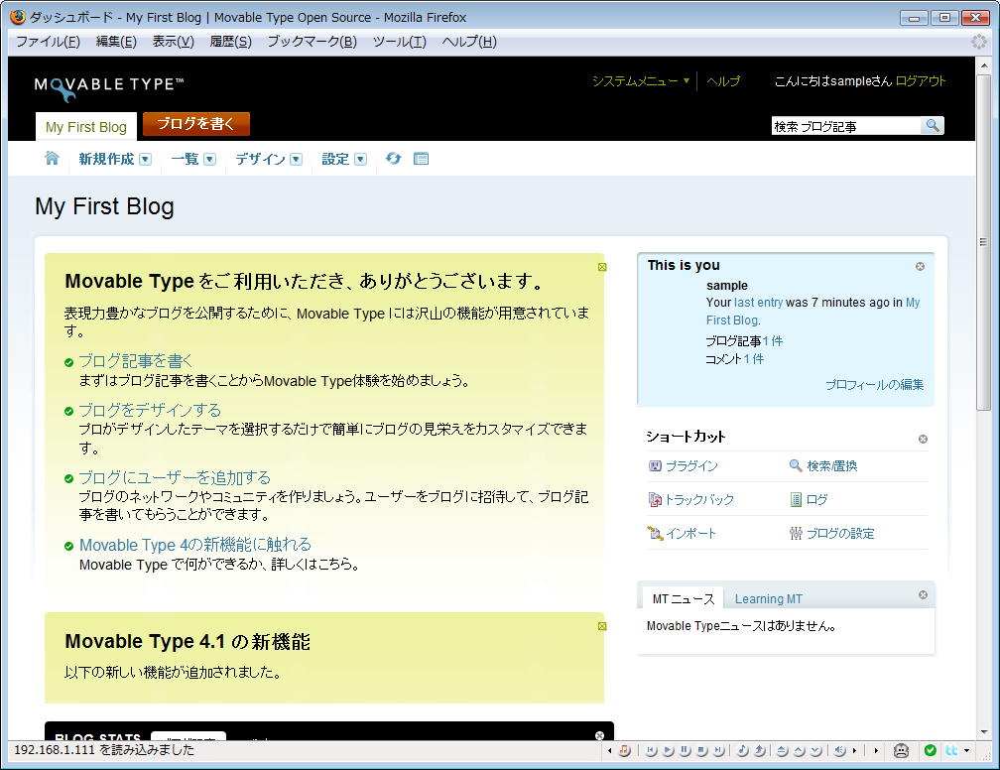Open Movable Type 4の新機能に触れる link
This screenshot has width=1000, height=770.
[x=195, y=545]
